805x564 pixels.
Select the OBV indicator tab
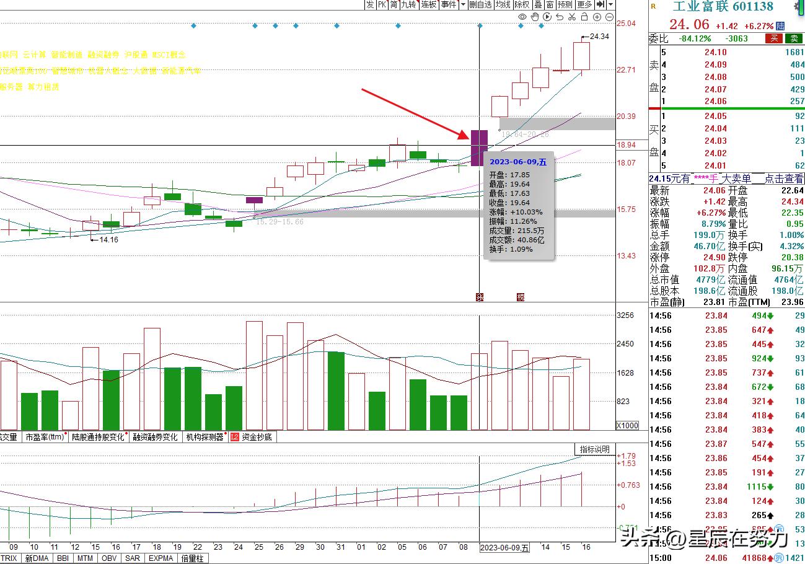click(x=110, y=558)
